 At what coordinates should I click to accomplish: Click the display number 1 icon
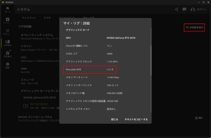point(26,105)
